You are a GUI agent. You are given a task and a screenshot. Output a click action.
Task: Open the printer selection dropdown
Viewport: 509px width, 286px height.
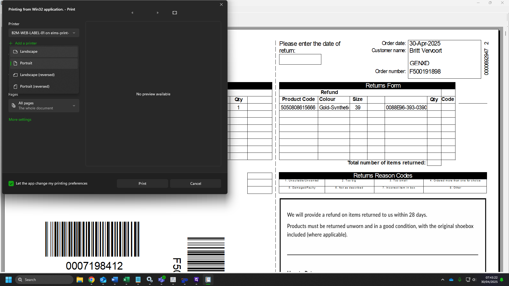tap(44, 33)
